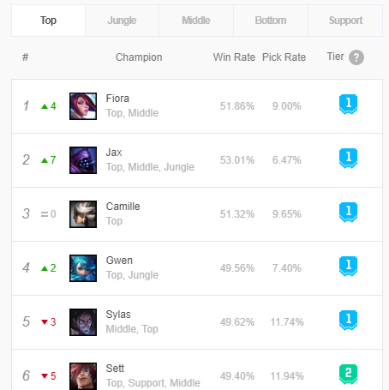Screen dimensions: 389x390
Task: Open the Support role tab
Action: point(345,21)
